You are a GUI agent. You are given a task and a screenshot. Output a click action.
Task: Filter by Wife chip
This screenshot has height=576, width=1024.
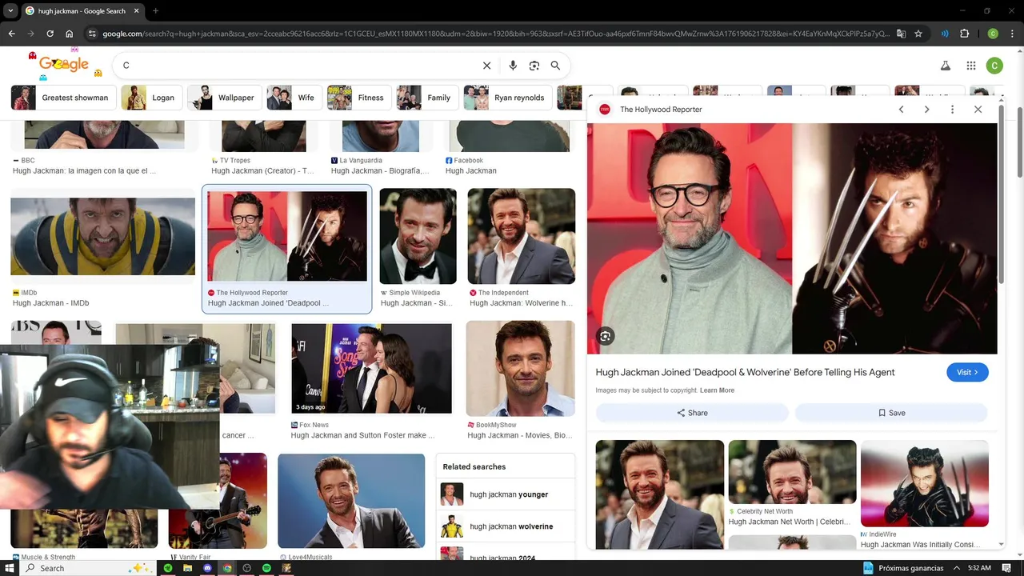click(x=294, y=98)
